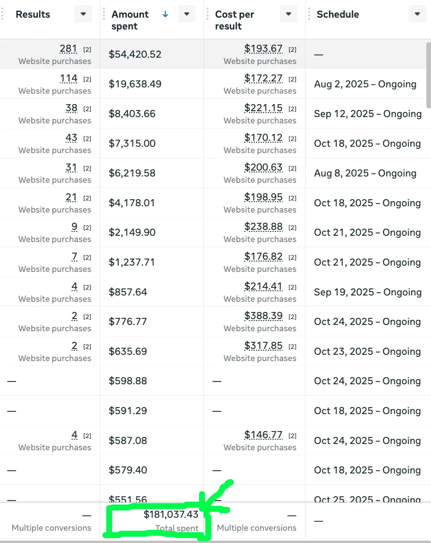Click the Amount spent sort arrow icon
The image size is (431, 543).
(165, 14)
